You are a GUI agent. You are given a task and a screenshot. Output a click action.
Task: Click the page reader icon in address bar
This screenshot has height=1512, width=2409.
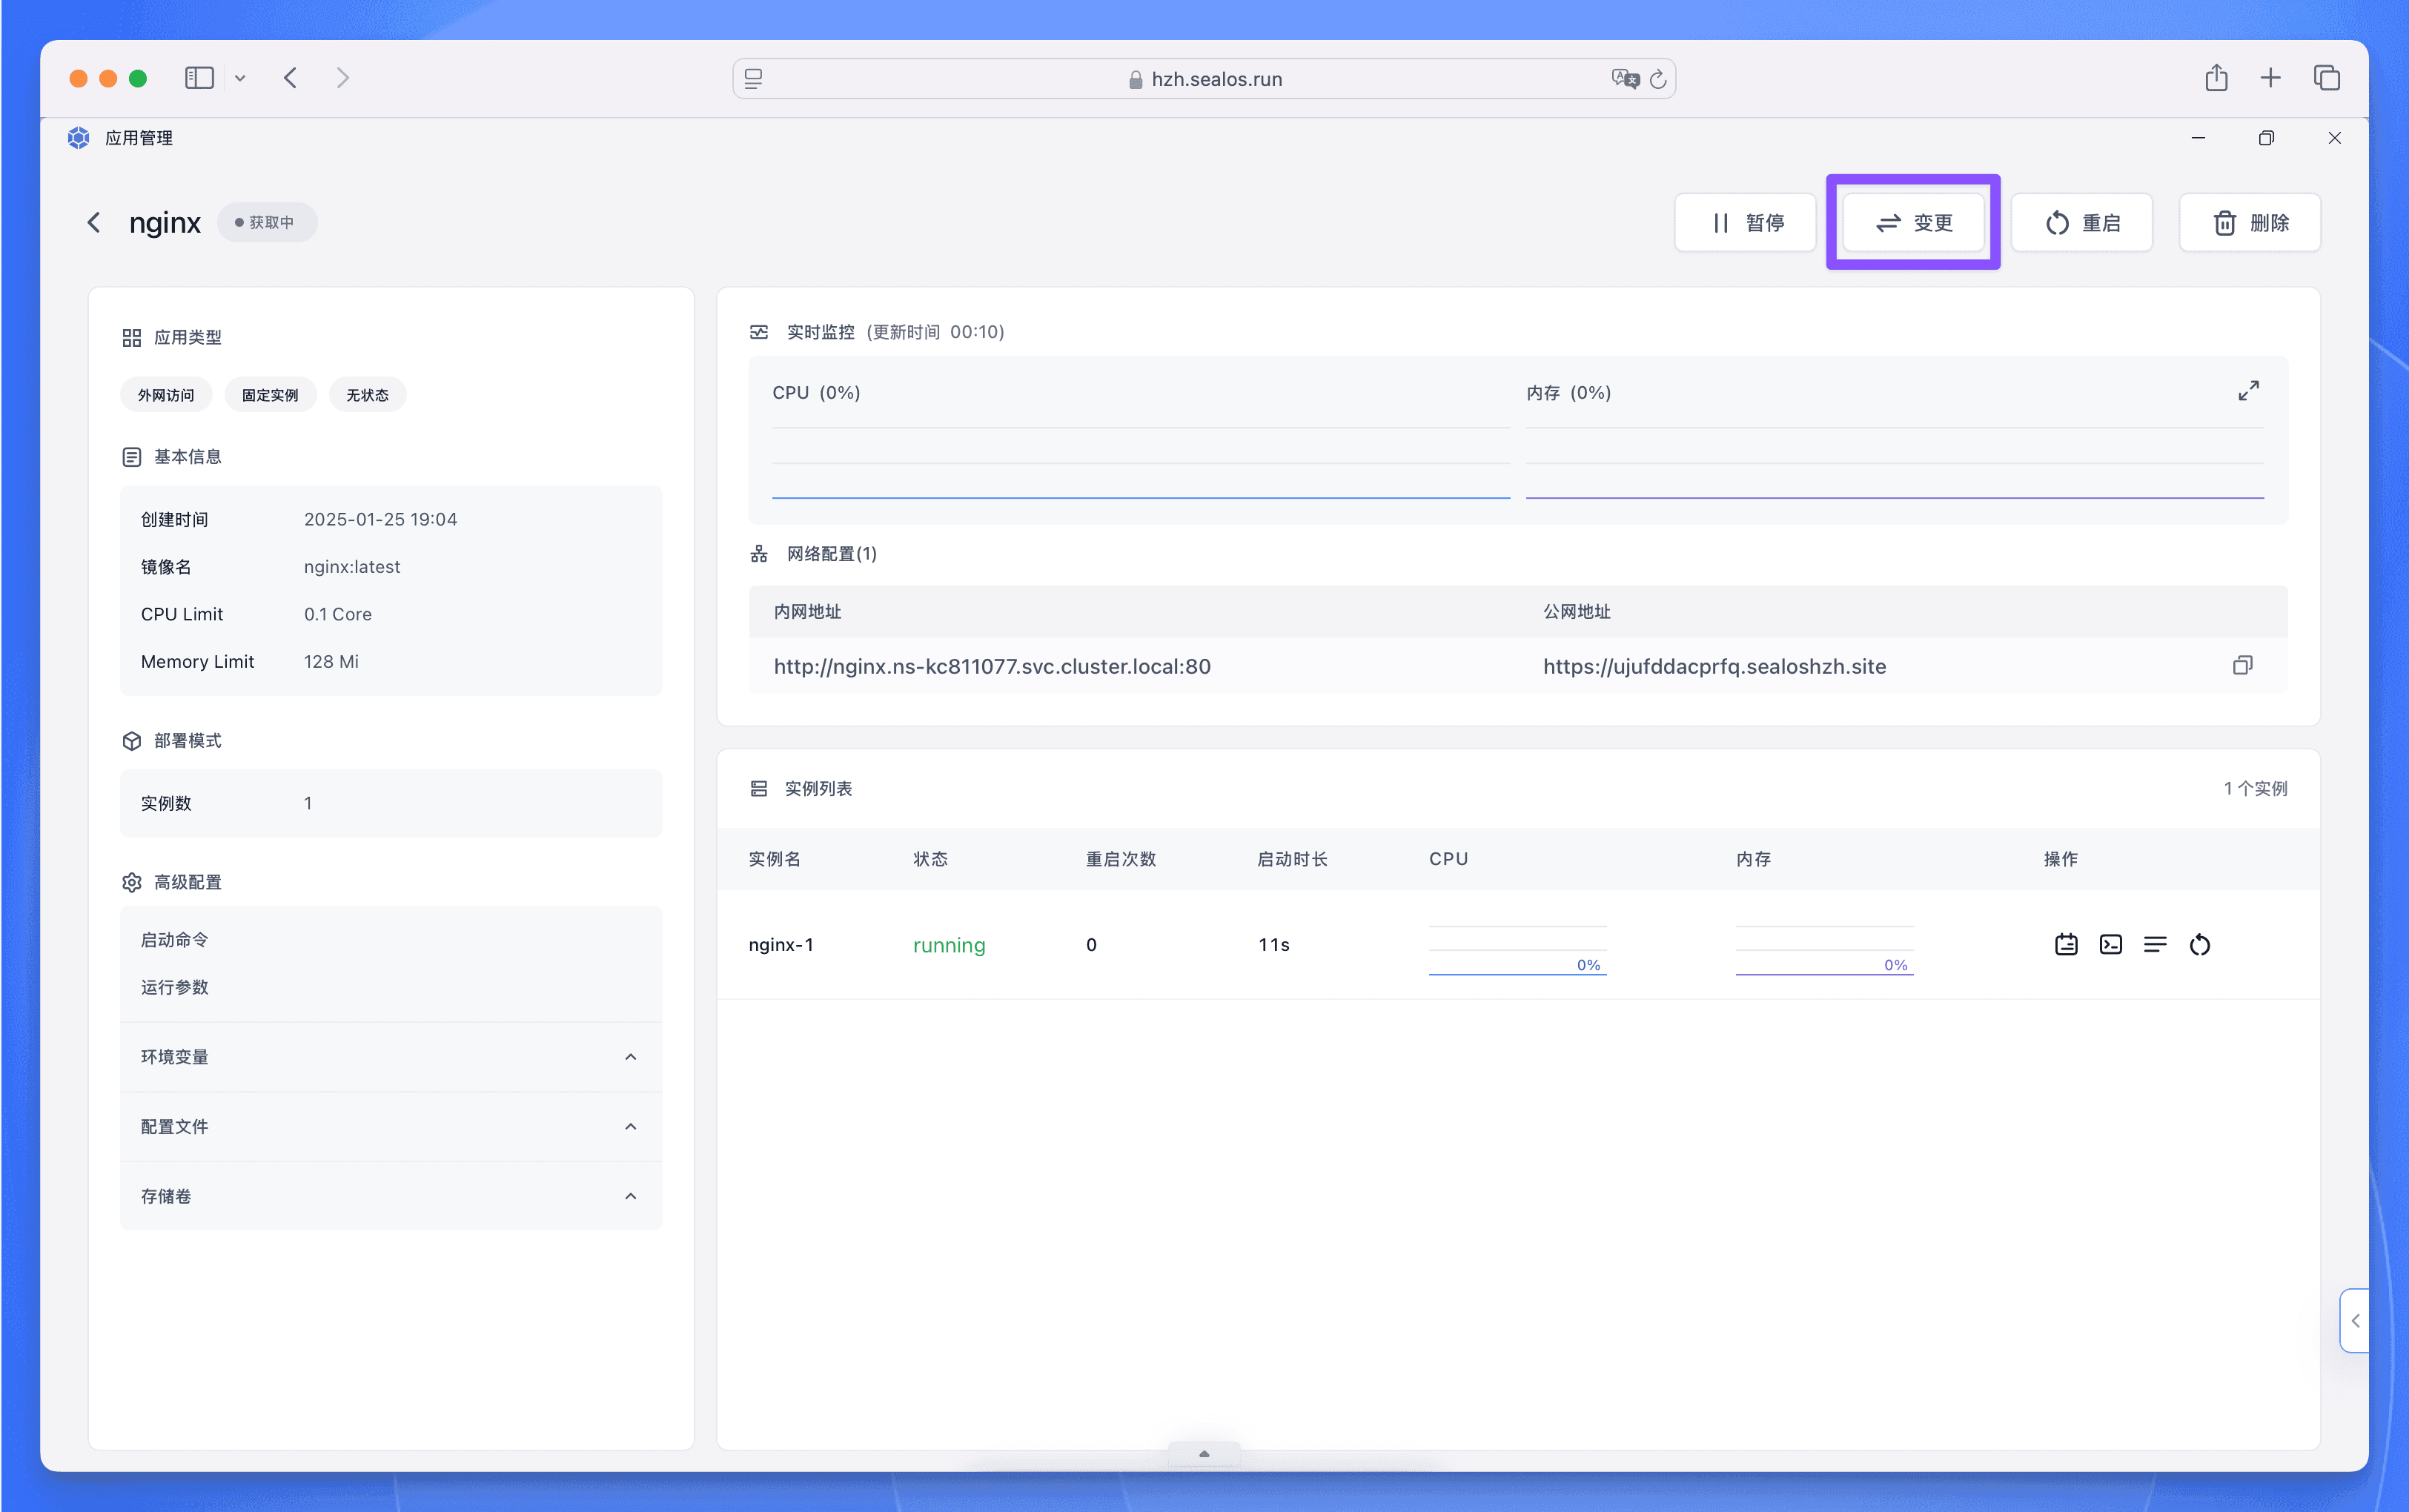[x=754, y=79]
